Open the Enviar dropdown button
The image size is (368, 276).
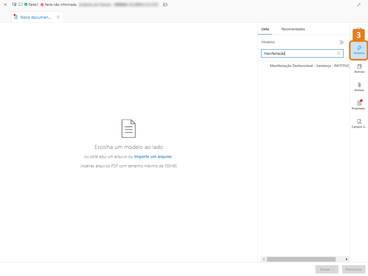(x=327, y=269)
